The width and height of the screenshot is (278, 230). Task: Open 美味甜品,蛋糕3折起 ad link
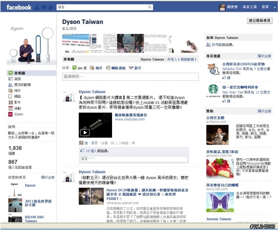pyautogui.click(x=222, y=152)
